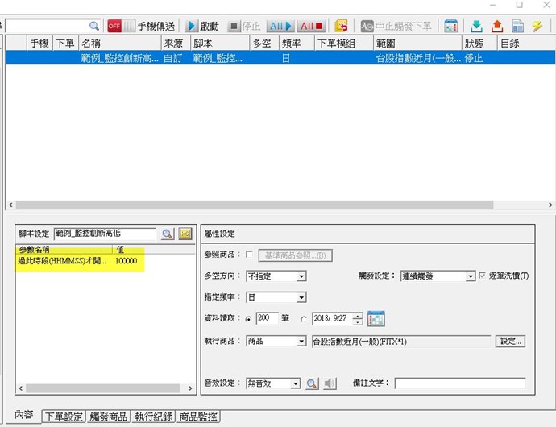Browse scripts with magnifier next to 腳本設定
556x427 pixels.
pyautogui.click(x=167, y=234)
